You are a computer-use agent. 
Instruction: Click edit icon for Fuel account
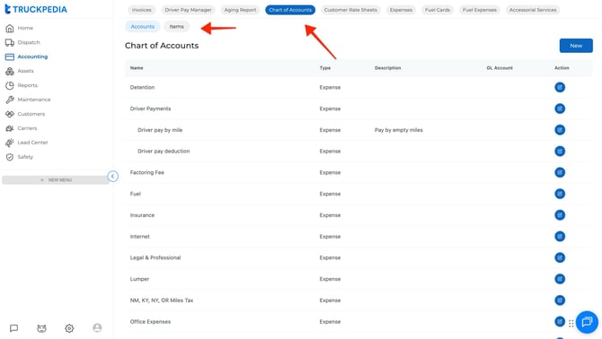(x=560, y=194)
